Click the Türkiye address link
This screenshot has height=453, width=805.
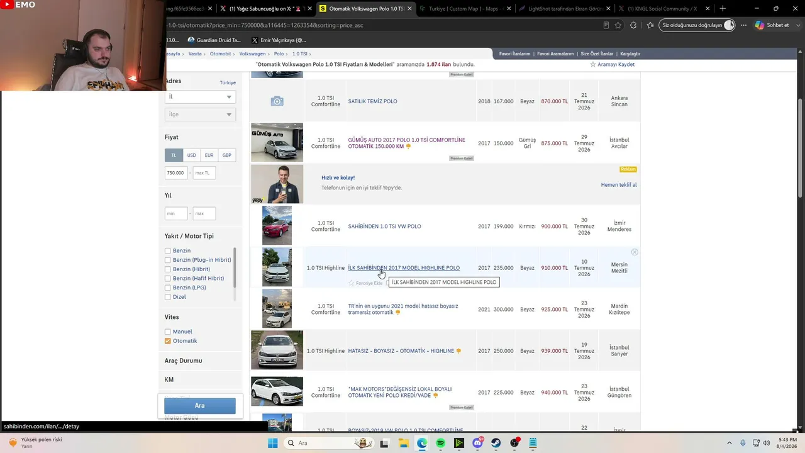pos(228,82)
